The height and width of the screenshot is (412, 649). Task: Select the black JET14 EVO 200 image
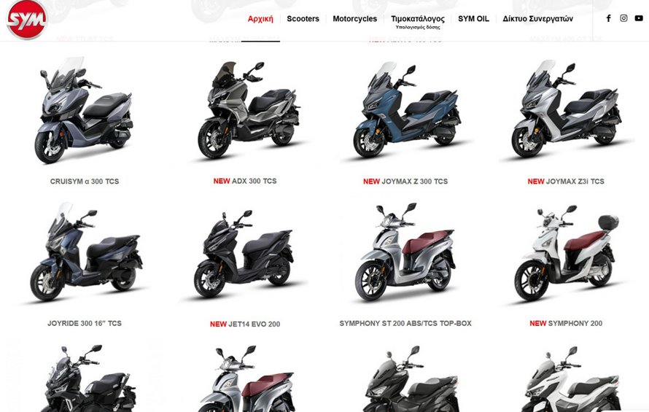coord(244,254)
